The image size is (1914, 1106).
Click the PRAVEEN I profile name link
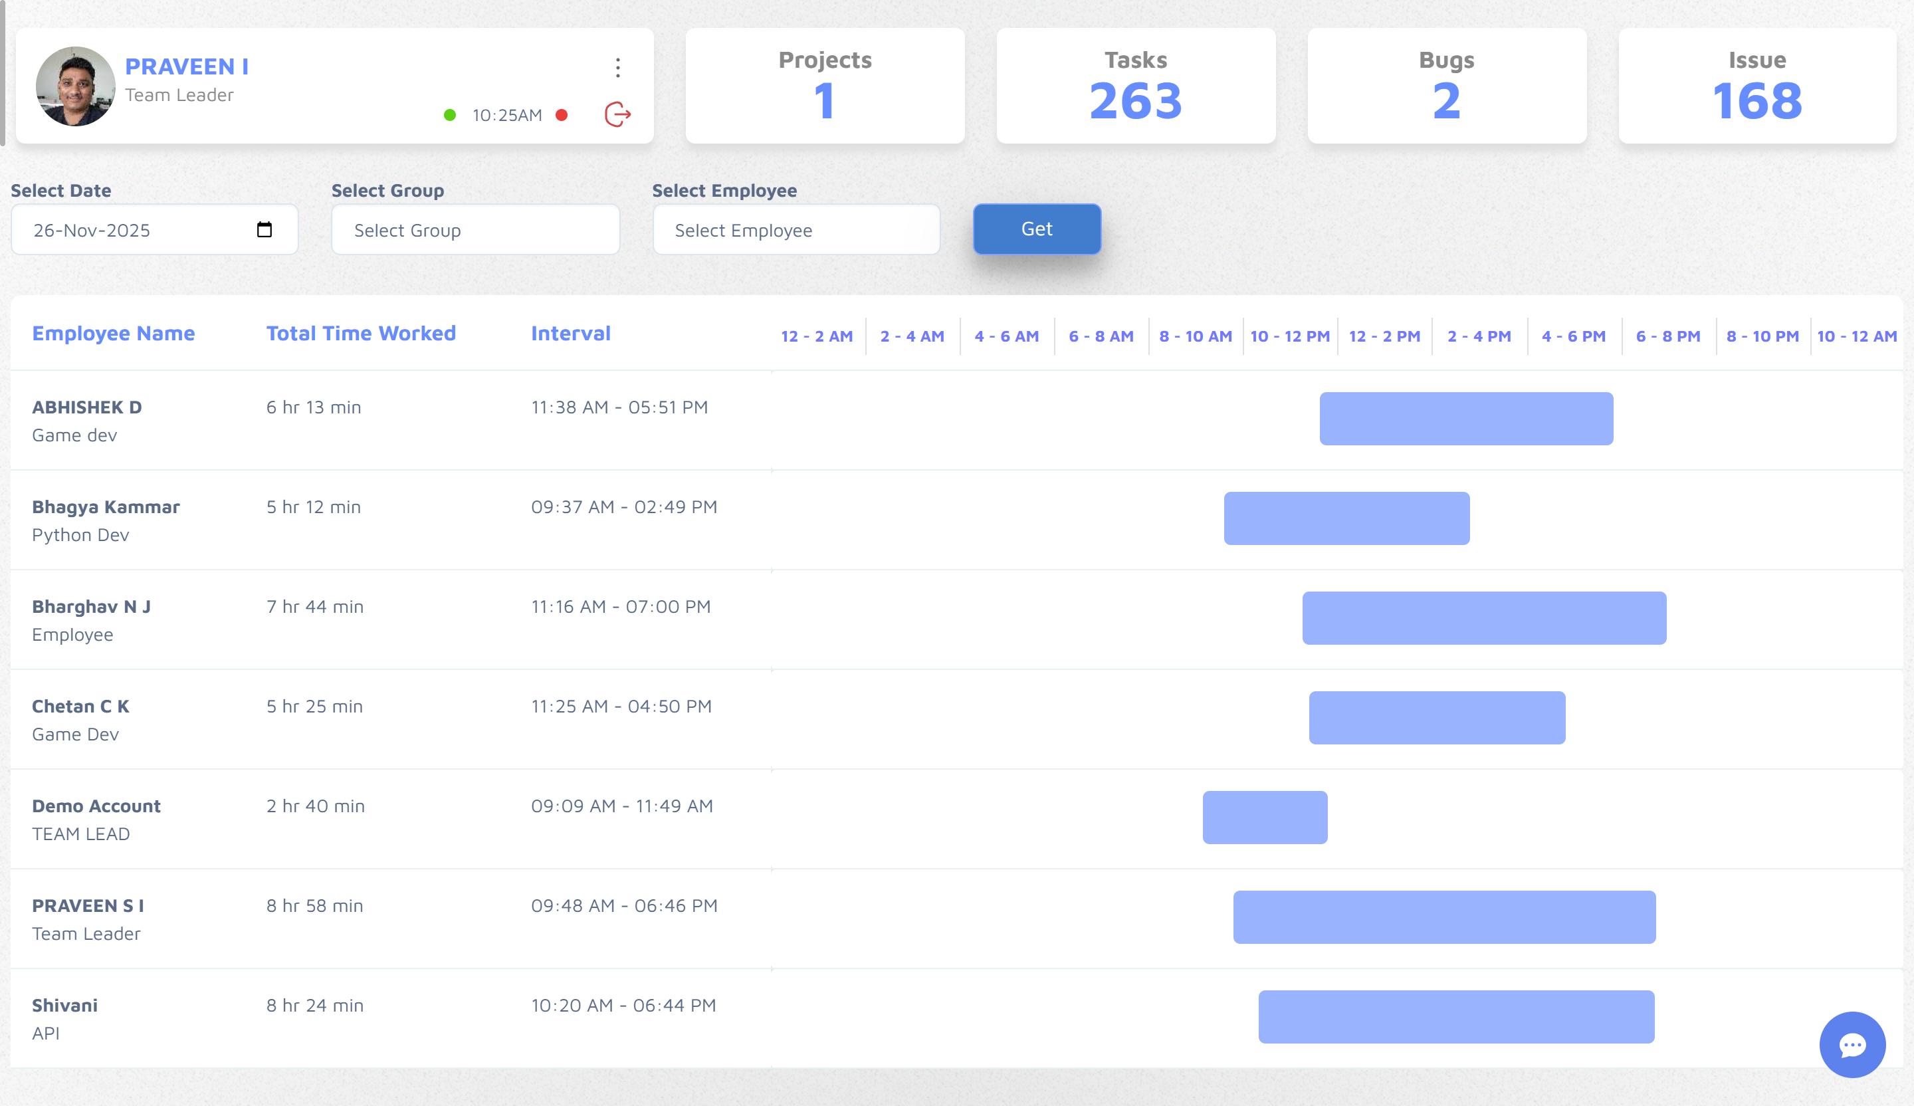pyautogui.click(x=187, y=67)
